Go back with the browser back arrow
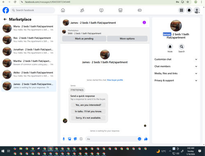 pos(4,2)
